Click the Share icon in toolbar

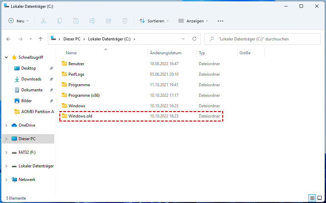(109, 21)
